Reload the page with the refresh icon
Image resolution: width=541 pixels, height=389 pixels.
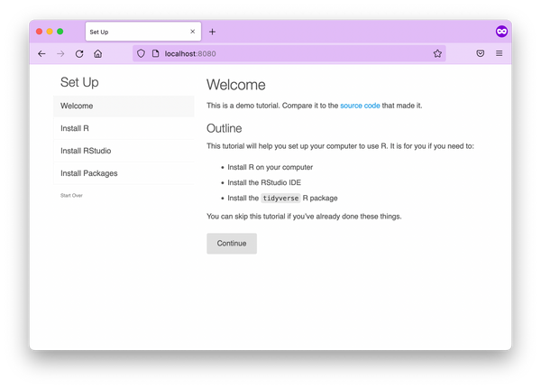pos(79,53)
